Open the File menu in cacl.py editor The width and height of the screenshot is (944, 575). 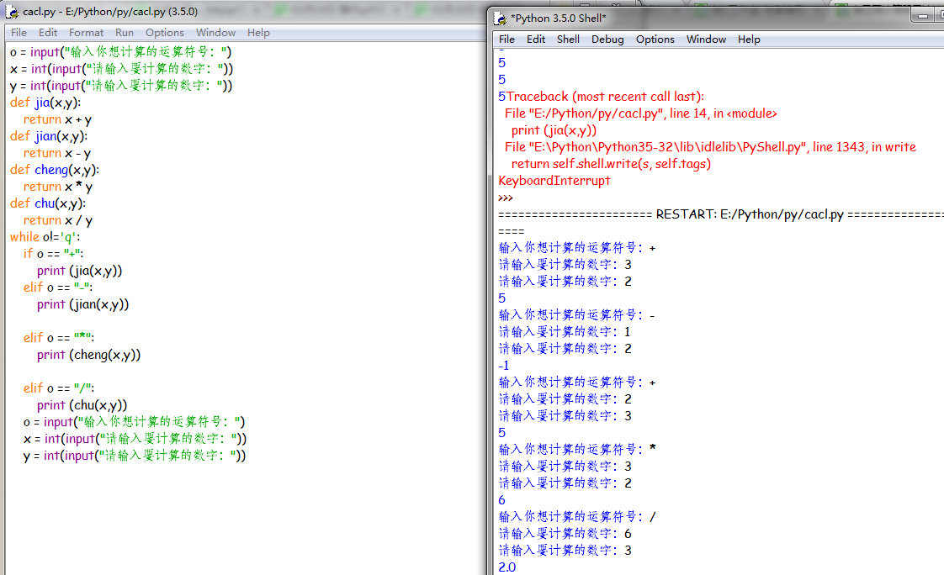[19, 33]
